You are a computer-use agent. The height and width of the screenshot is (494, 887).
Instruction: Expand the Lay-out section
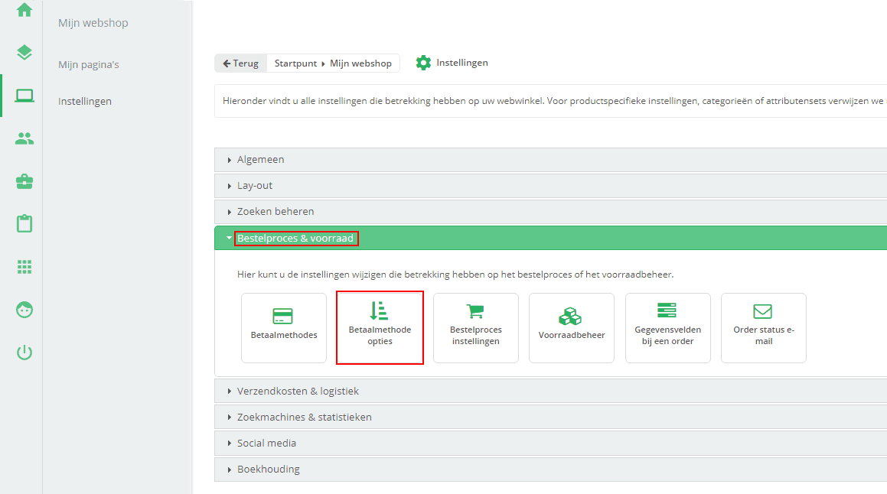pos(255,186)
